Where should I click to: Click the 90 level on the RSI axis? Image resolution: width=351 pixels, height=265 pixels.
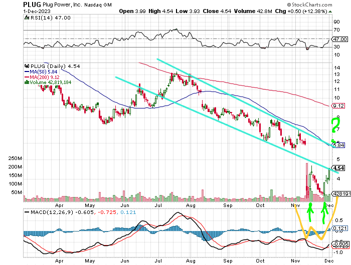336,22
